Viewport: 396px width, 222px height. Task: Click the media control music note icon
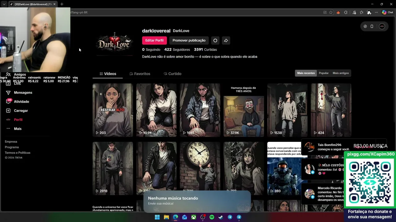[x=354, y=12]
